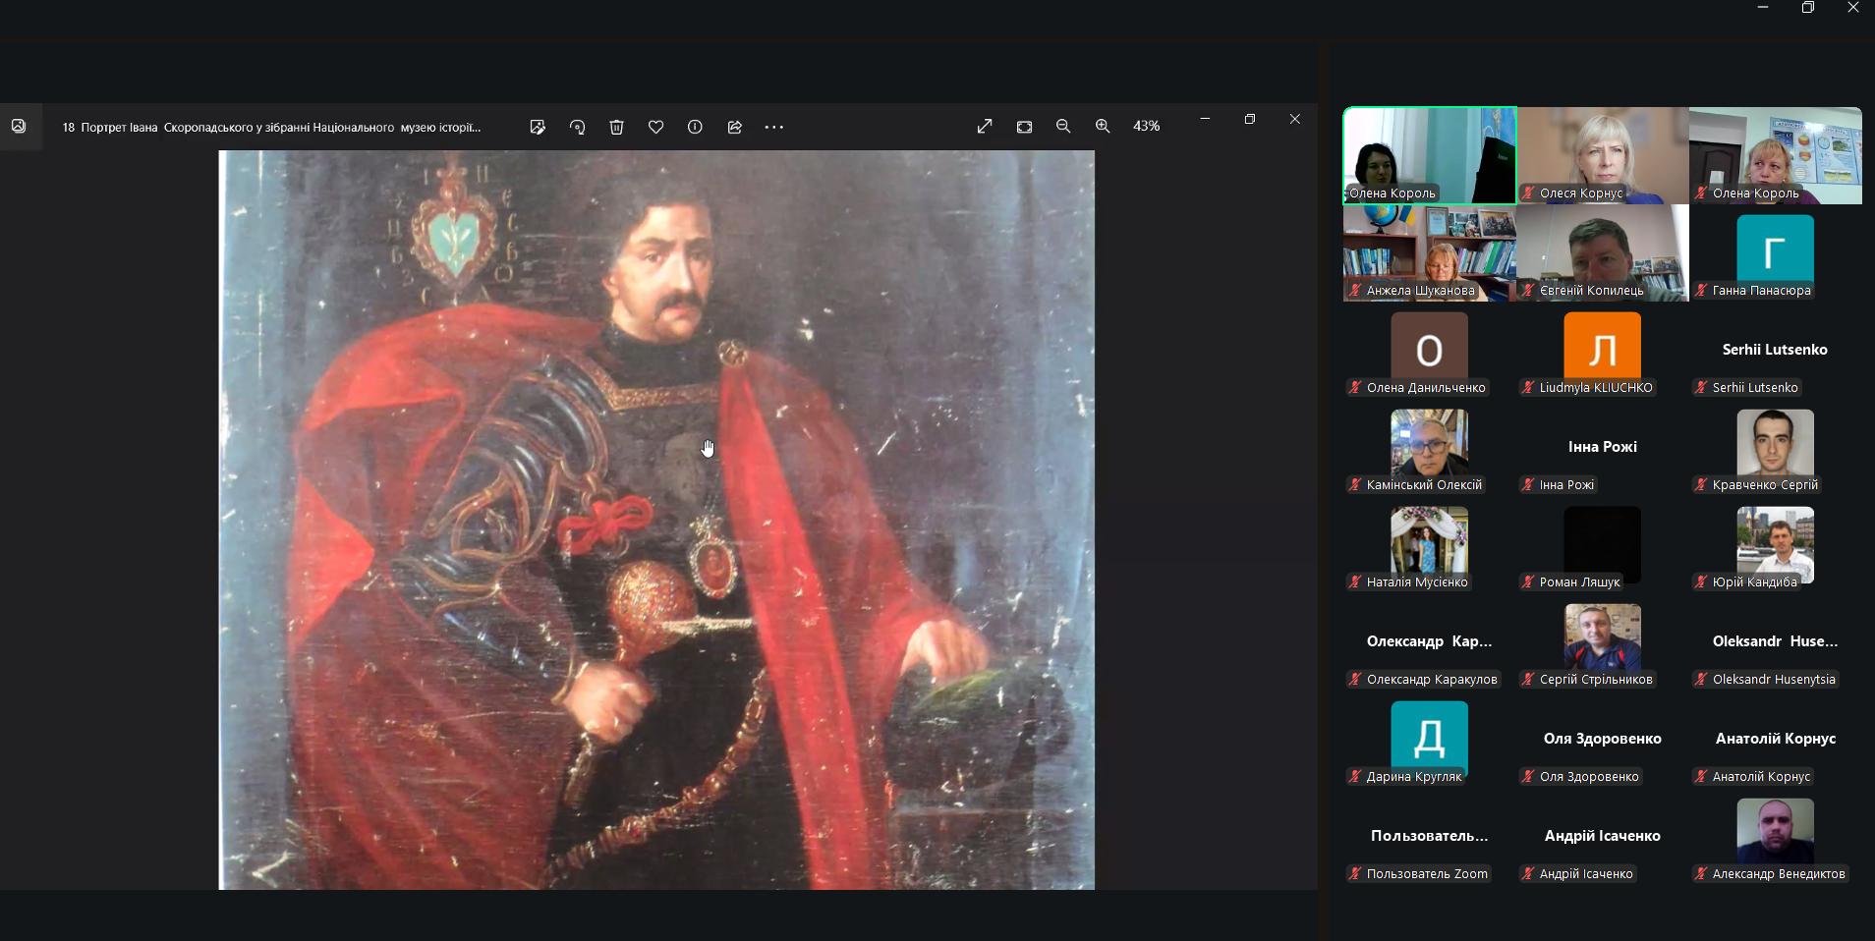1875x941 pixels.
Task: Zoom out of the portrait
Action: point(1063,127)
